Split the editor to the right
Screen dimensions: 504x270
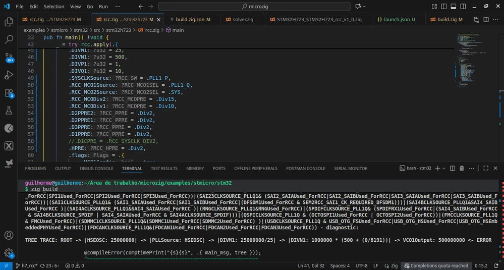[x=486, y=20]
